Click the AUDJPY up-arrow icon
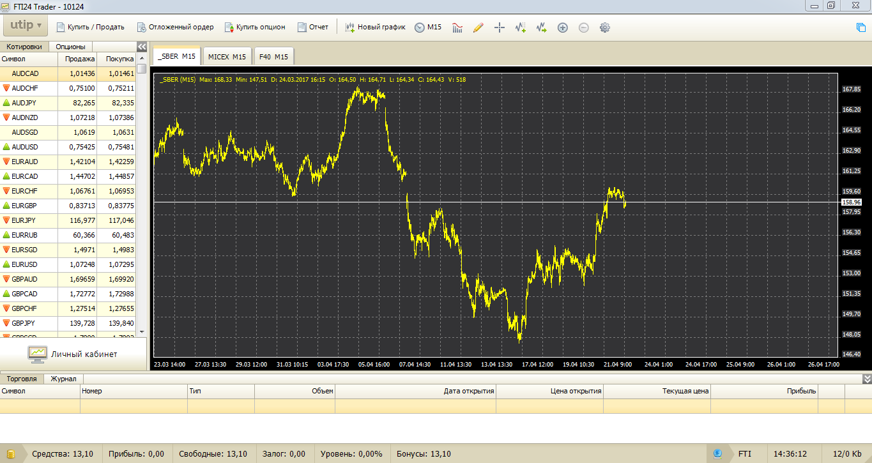The image size is (872, 463). 6,103
